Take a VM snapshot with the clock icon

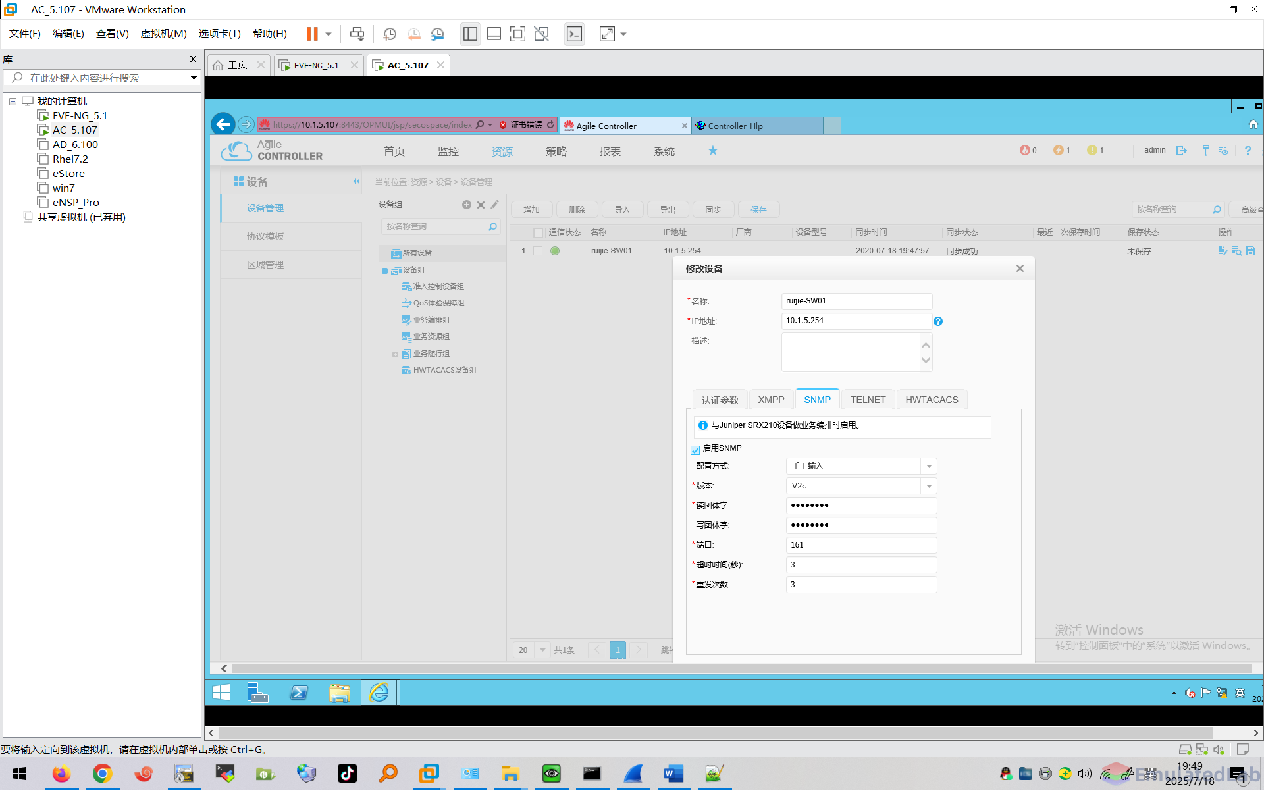[390, 34]
